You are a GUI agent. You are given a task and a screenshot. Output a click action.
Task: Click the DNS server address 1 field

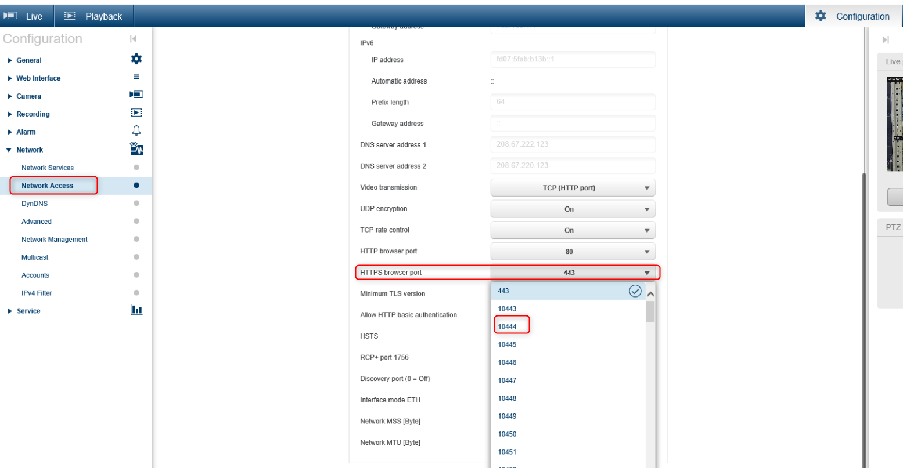(573, 144)
